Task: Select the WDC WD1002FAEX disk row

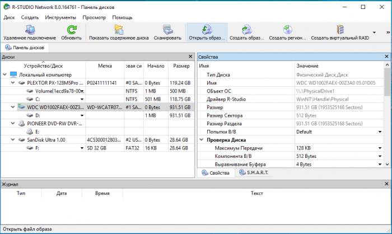Action: [50, 107]
